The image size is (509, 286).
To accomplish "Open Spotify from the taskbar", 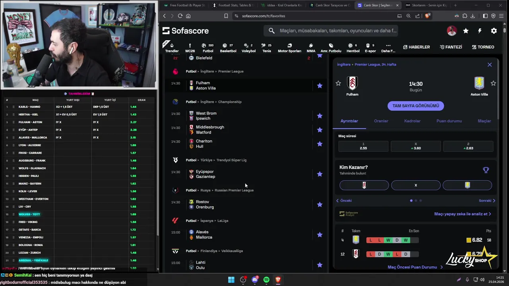I will (266, 280).
